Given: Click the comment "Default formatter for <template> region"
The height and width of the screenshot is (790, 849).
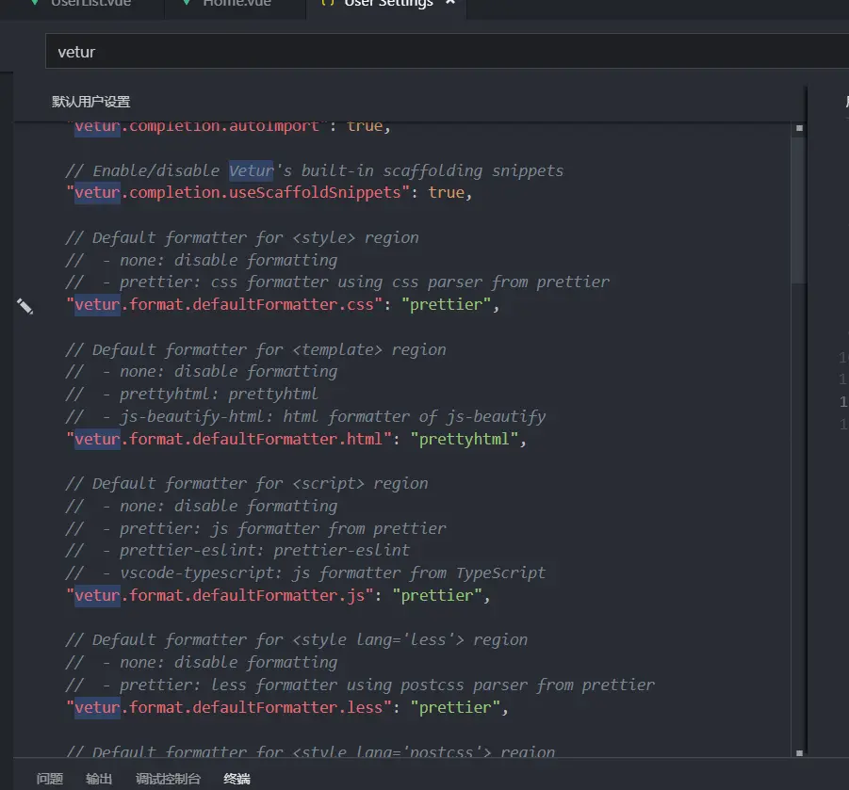Looking at the screenshot, I should coord(255,349).
